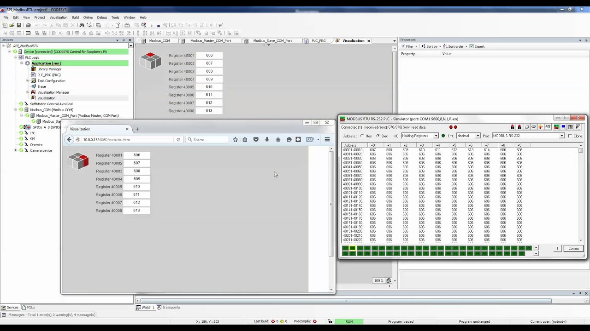Viewport: 590px width, 331px height.
Task: Open the Debug menu
Action: [x=102, y=17]
